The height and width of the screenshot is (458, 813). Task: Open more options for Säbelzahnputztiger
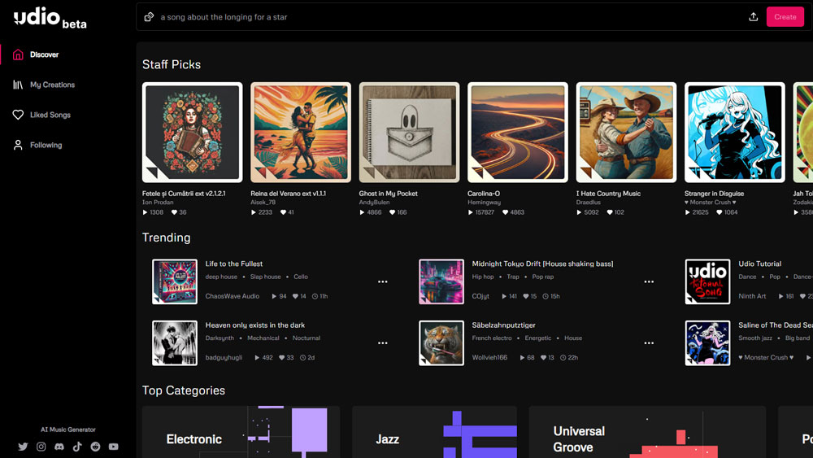[649, 342]
